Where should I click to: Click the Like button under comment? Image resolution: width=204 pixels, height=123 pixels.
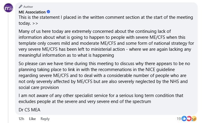pos(32,119)
